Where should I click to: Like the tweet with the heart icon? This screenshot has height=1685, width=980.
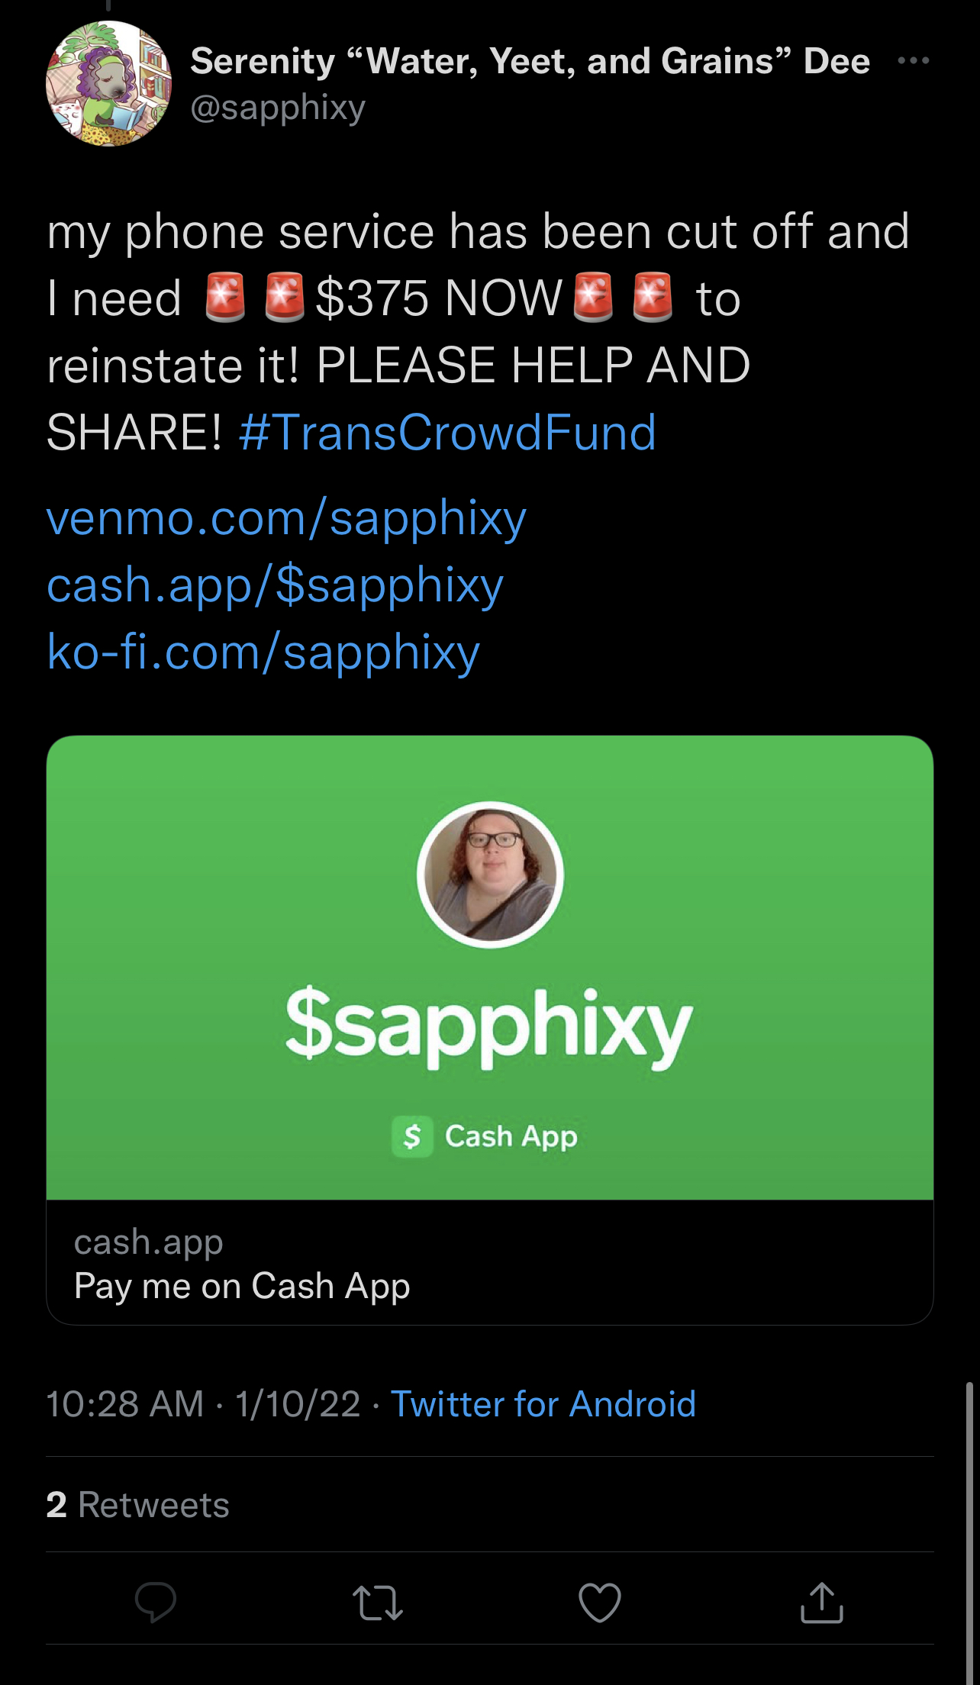point(600,1602)
